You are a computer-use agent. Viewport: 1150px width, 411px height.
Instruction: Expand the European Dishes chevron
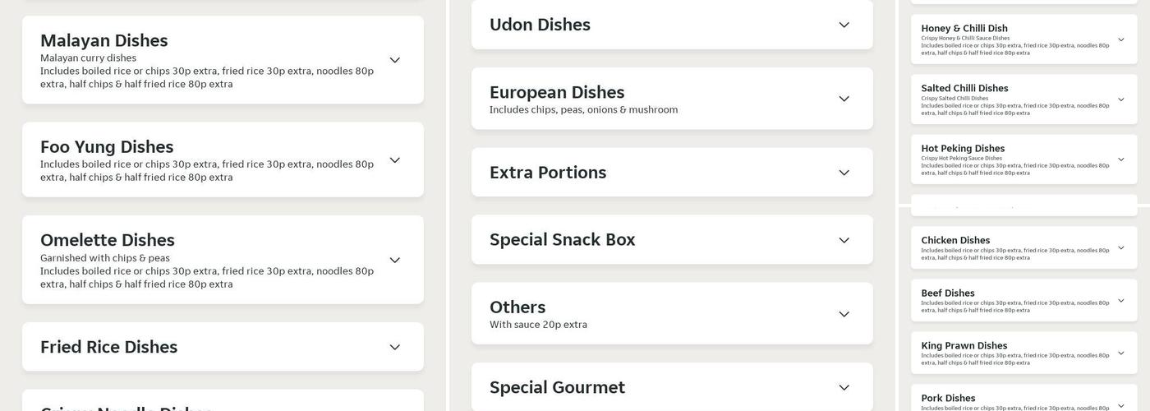point(844,99)
